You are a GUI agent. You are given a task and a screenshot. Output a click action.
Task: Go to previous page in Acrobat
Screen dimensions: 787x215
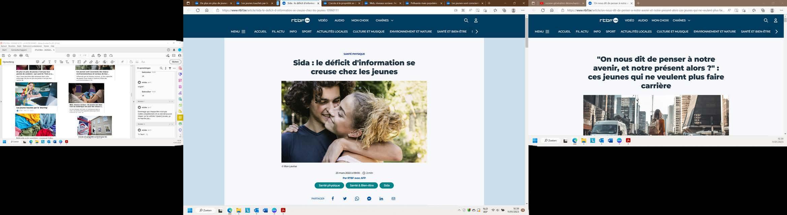click(68, 55)
